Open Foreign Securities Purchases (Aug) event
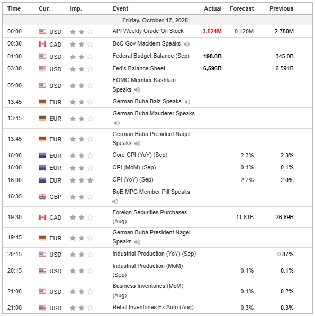 tap(150, 217)
